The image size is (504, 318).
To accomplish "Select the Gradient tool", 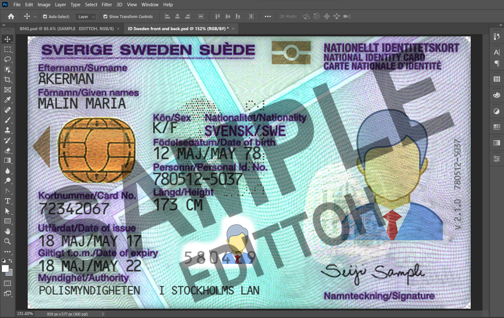I will pos(7,161).
